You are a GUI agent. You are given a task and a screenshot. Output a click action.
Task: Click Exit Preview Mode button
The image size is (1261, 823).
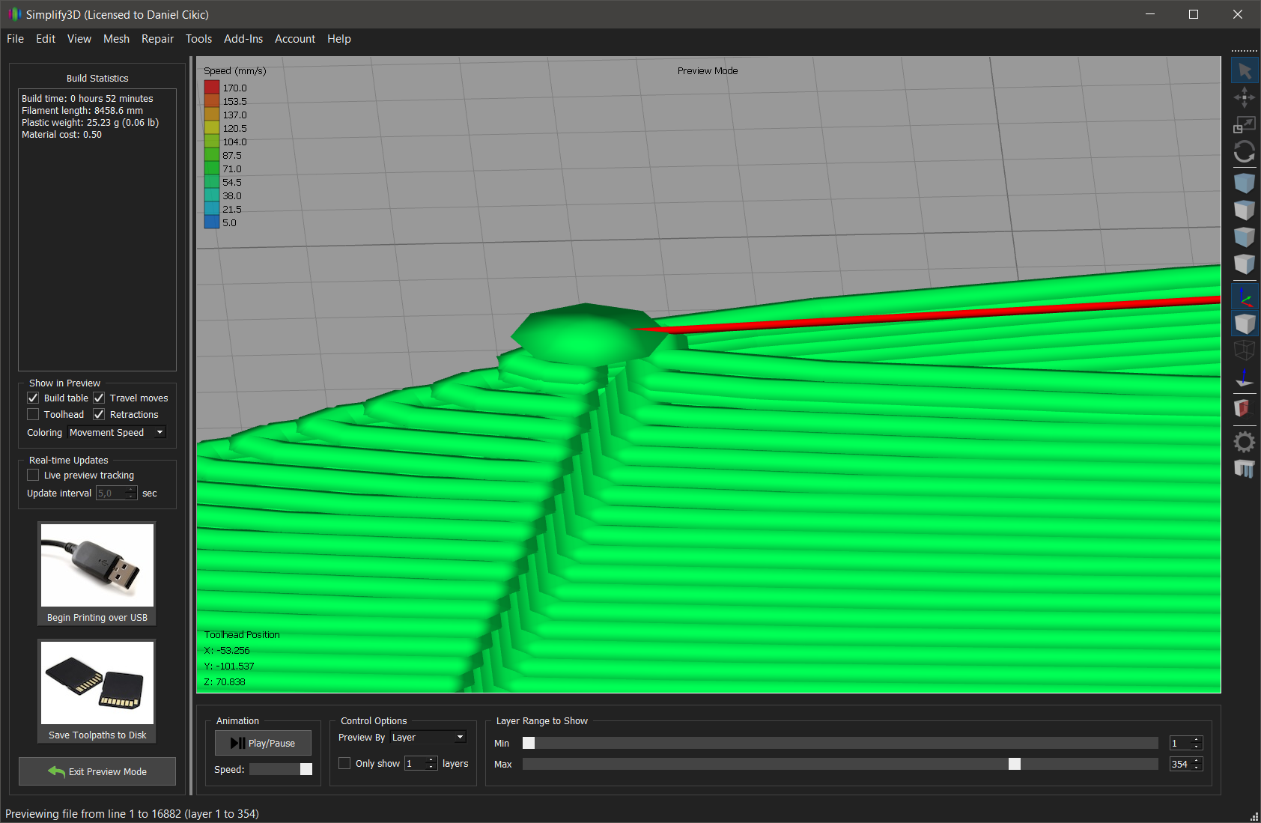pos(97,771)
